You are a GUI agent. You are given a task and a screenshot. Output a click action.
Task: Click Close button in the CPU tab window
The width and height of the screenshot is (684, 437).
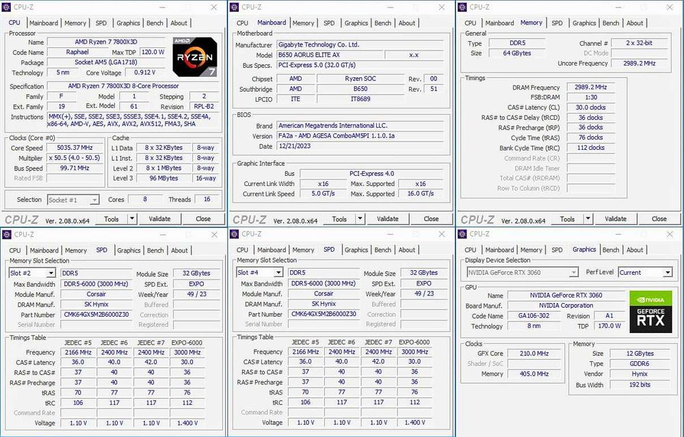pyautogui.click(x=203, y=219)
